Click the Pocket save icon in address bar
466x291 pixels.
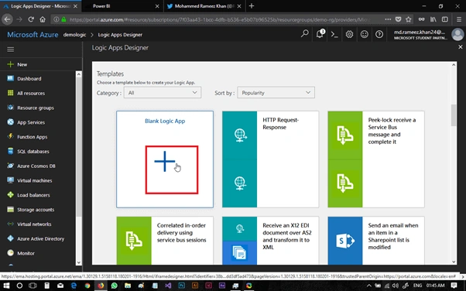(x=398, y=19)
